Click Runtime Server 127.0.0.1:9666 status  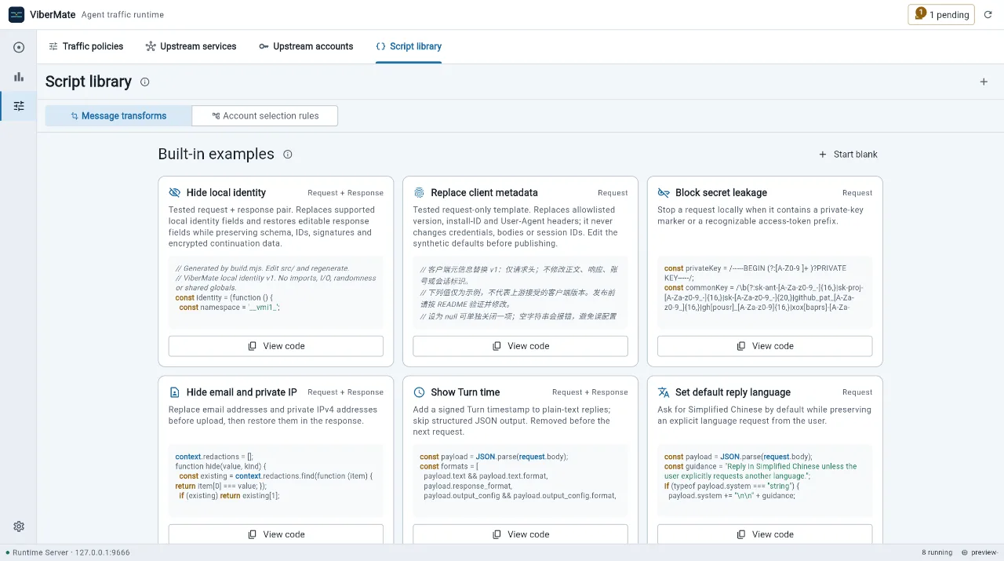(x=67, y=552)
